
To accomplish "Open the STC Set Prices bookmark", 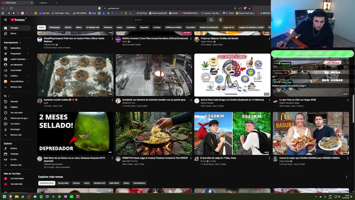I will click(x=140, y=13).
